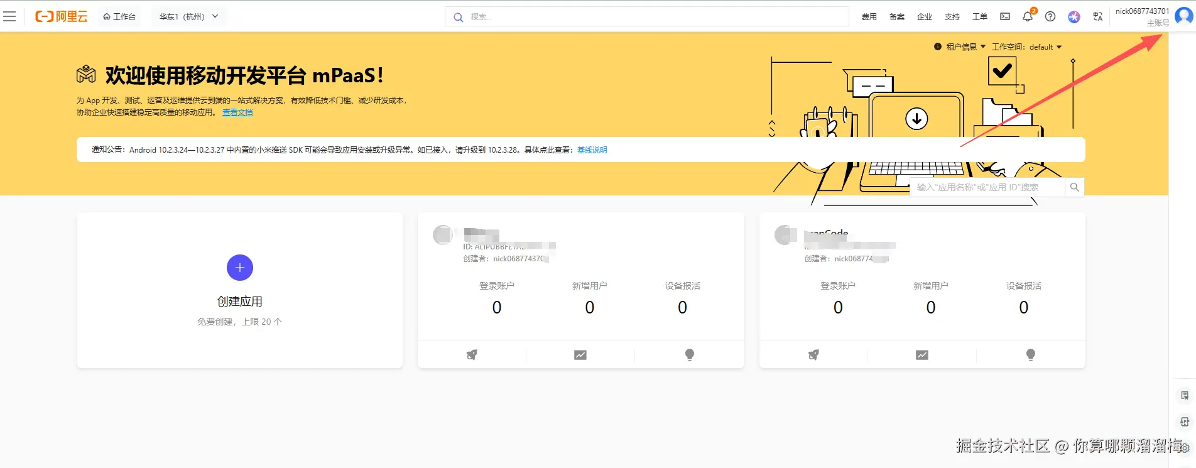This screenshot has width=1196, height=468.
Task: Expand the 华东1（杭州）region dropdown
Action: tap(188, 16)
